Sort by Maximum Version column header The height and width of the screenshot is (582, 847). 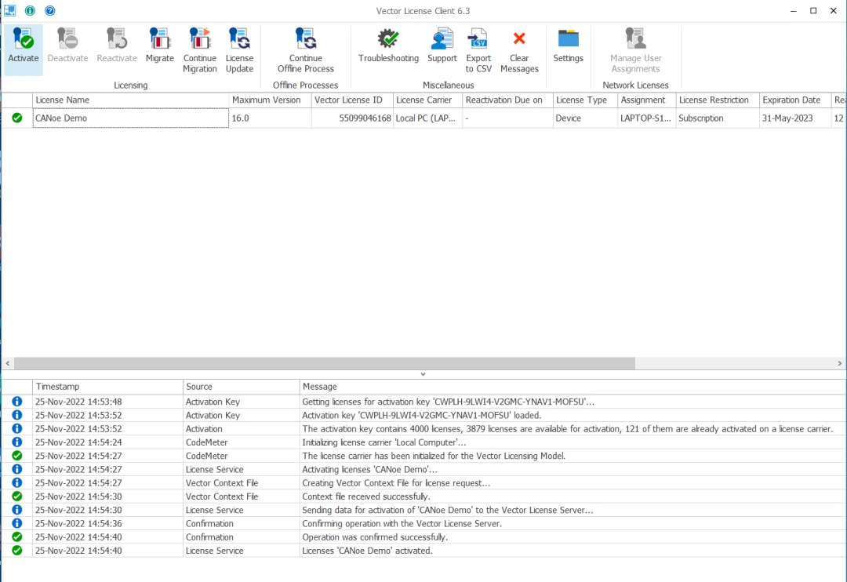pos(270,100)
